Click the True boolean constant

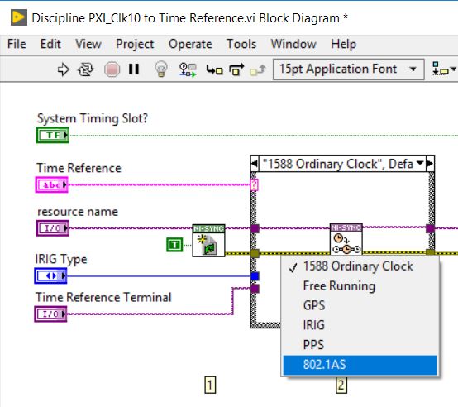coord(174,245)
